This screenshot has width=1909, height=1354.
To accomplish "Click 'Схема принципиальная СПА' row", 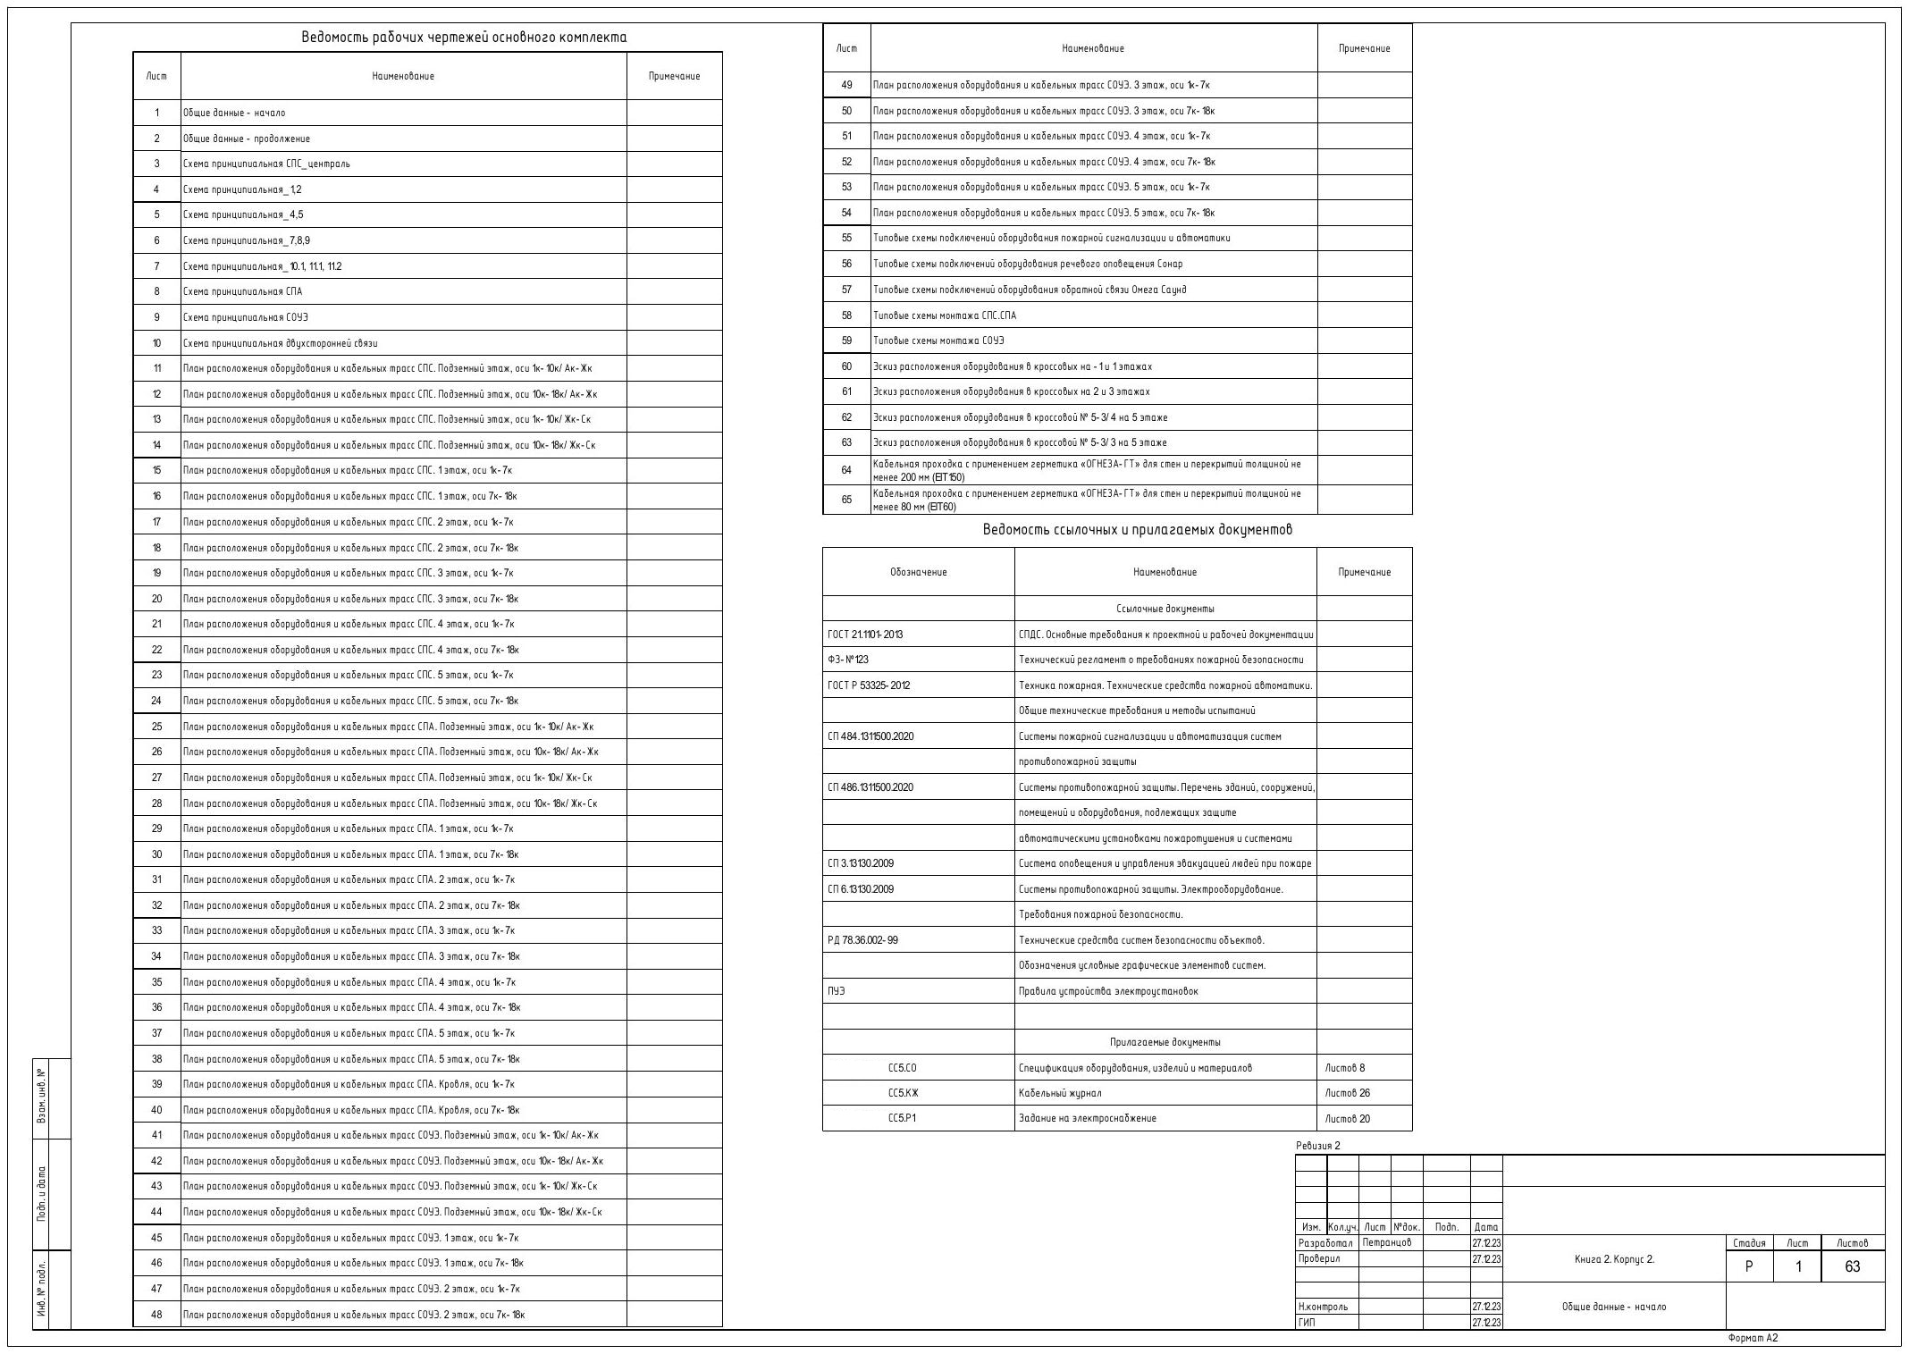I will pyautogui.click(x=427, y=291).
